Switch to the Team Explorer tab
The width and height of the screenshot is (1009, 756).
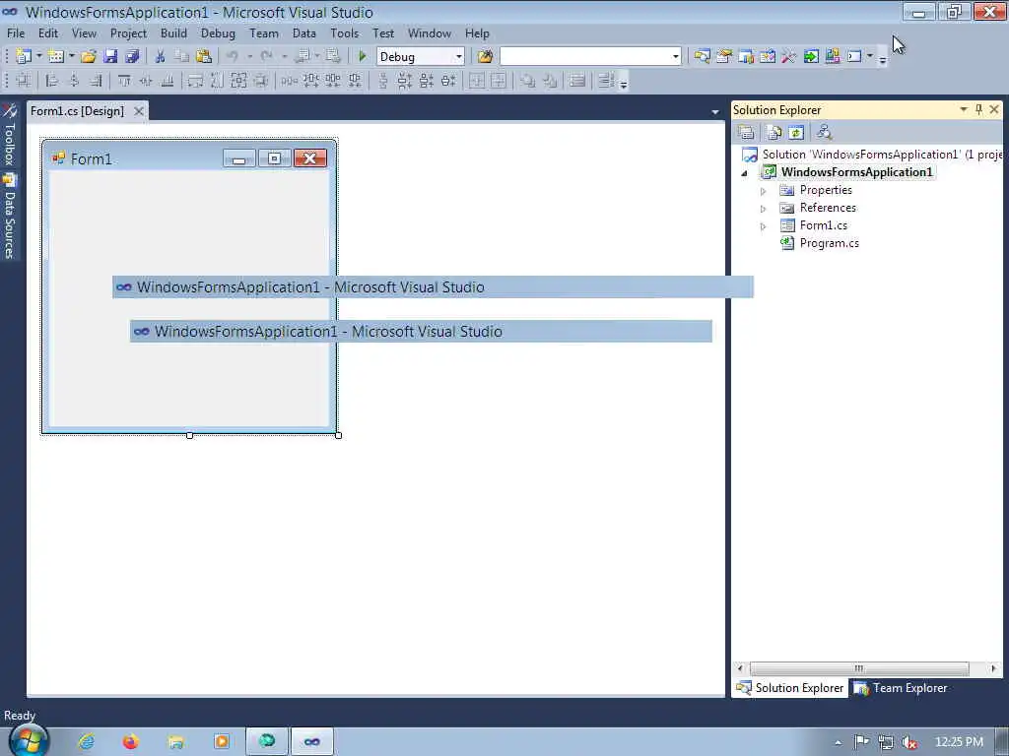pos(901,688)
